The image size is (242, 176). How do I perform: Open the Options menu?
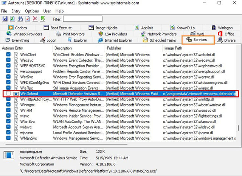(x=32, y=11)
